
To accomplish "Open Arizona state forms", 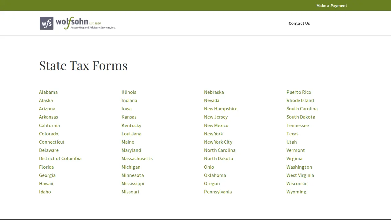I will click(x=47, y=108).
